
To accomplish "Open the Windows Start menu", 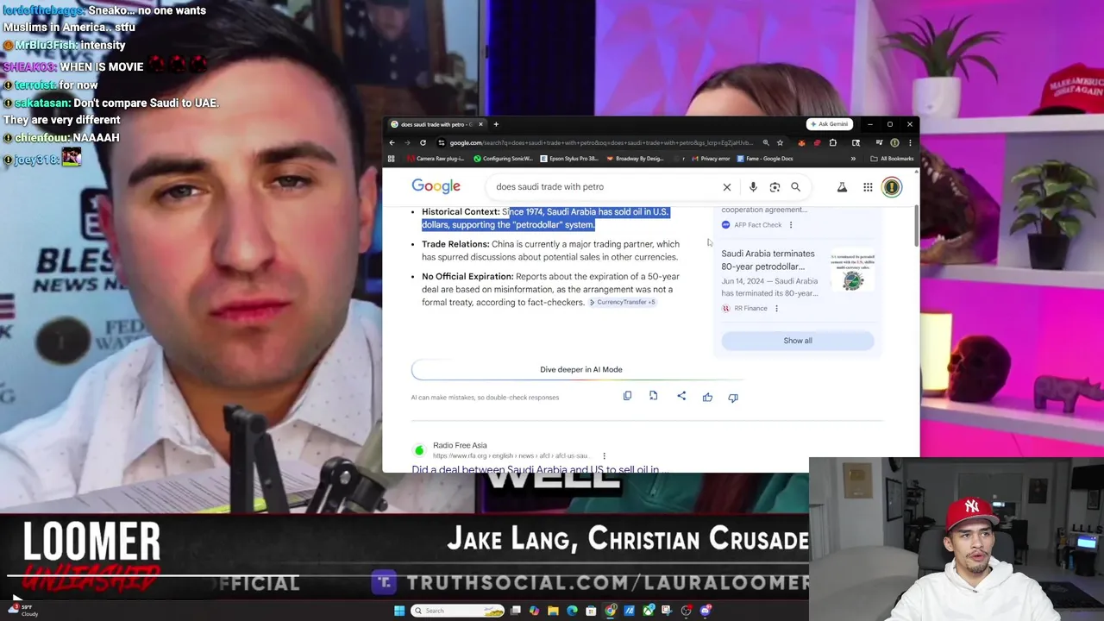I will point(399,611).
